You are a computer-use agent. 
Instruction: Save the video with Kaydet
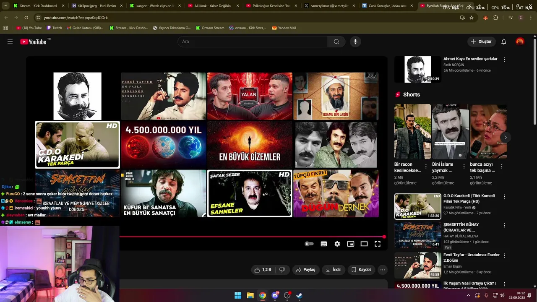point(361,270)
